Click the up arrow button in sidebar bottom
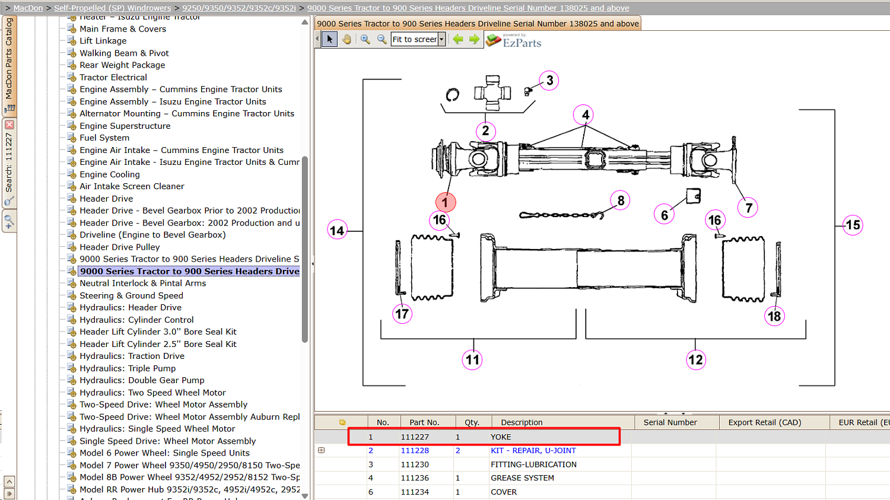 coord(9,482)
